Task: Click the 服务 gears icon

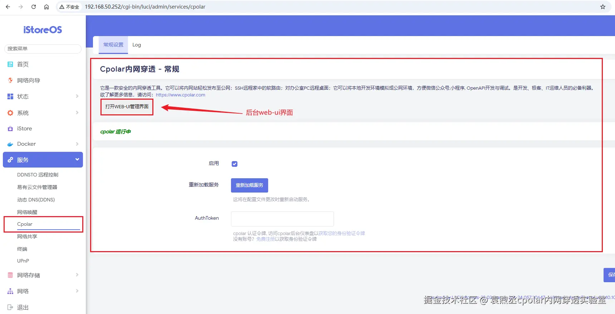Action: [x=10, y=160]
